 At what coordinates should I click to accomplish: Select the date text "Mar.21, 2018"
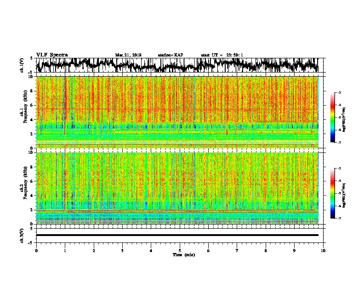pos(128,55)
